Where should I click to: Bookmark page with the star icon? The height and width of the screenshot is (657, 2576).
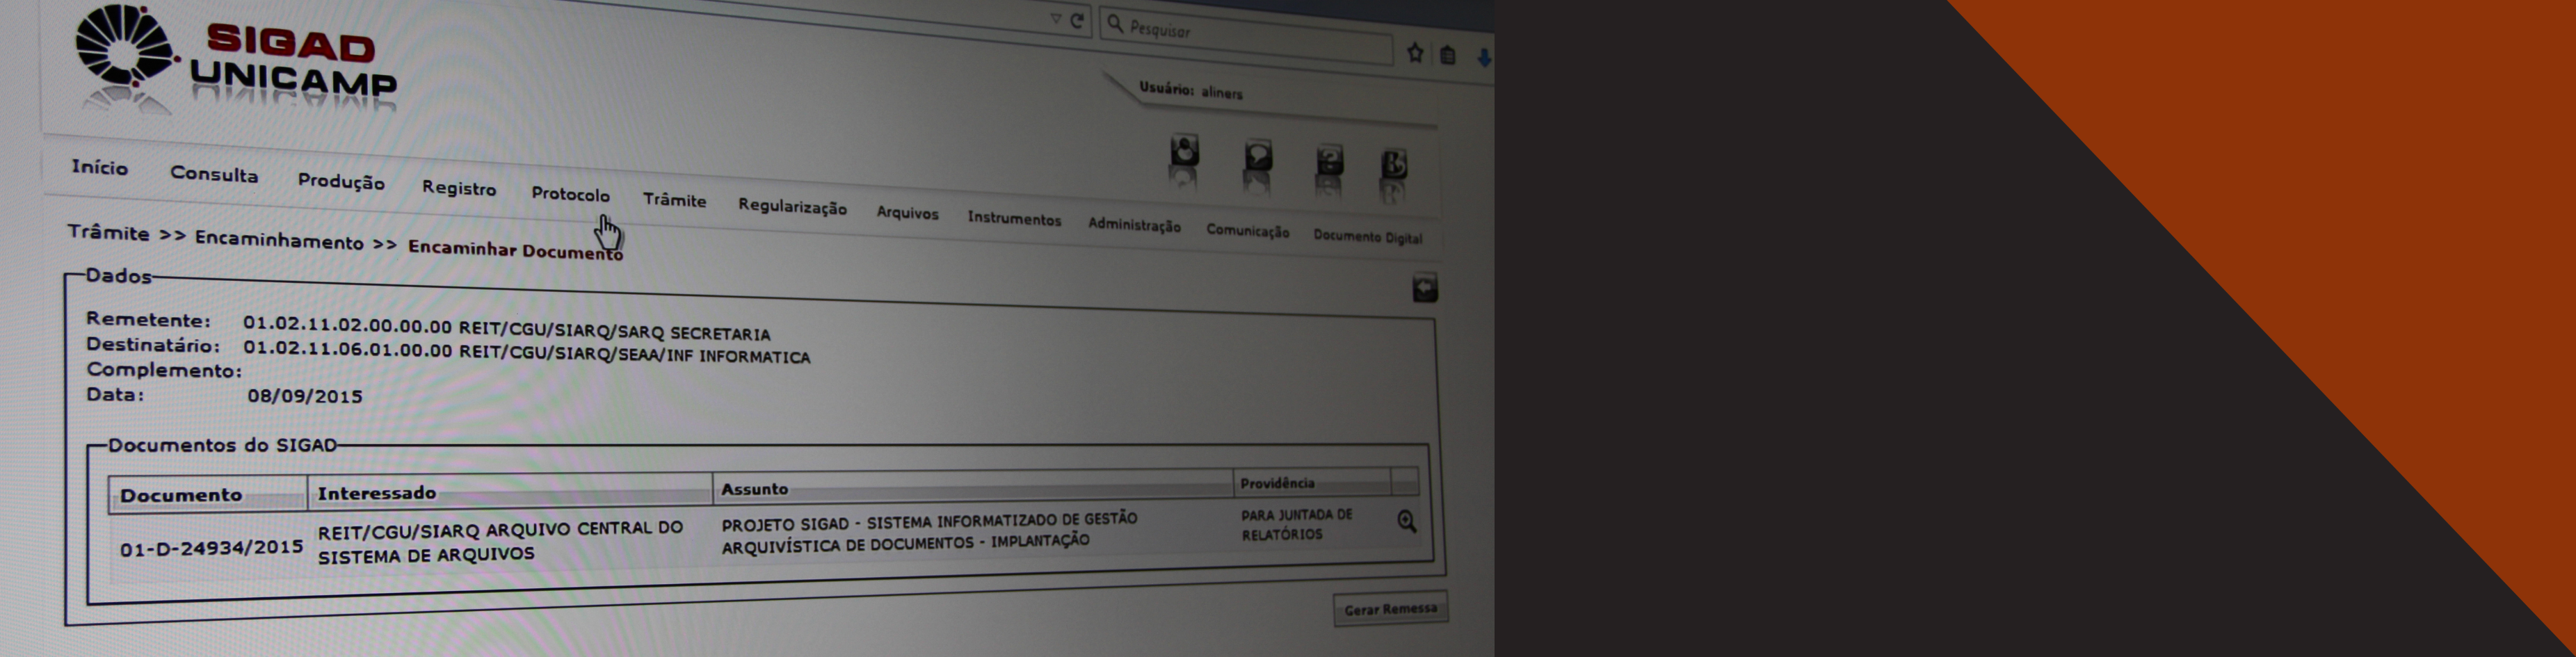click(x=1414, y=53)
